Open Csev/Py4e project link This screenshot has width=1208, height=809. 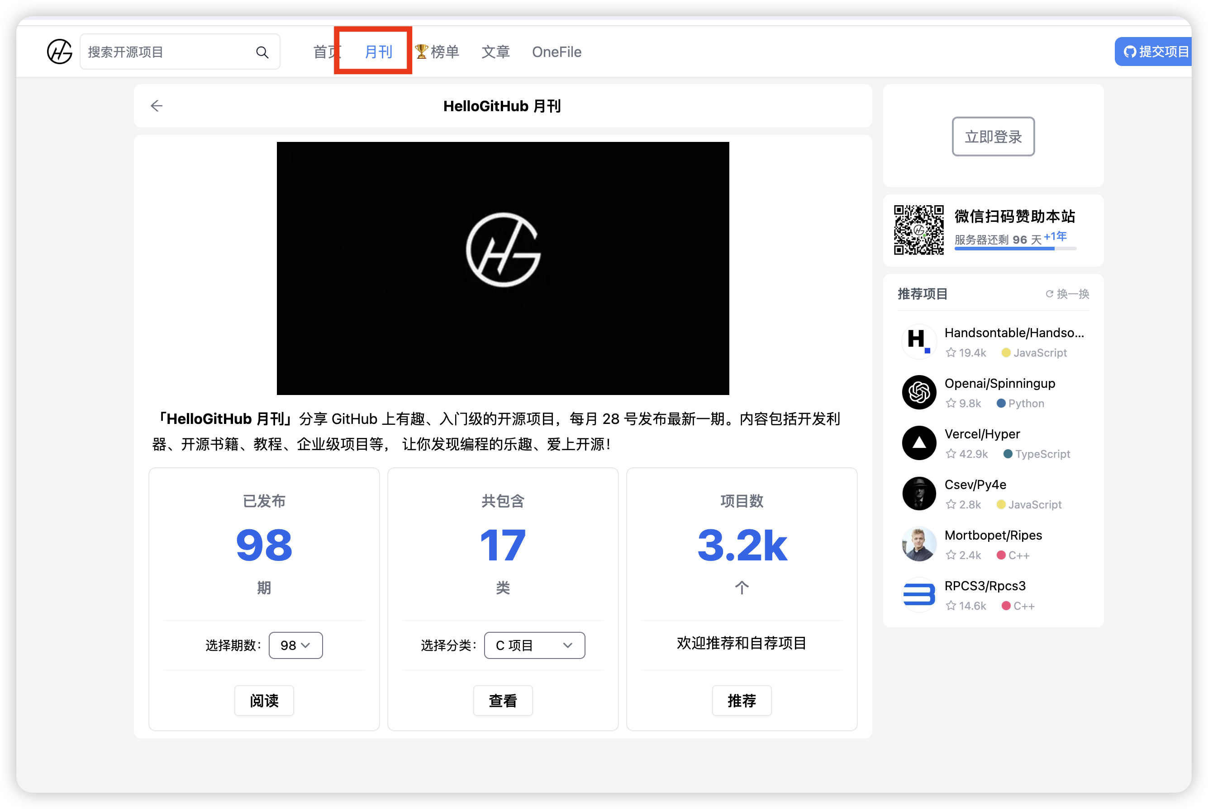975,484
